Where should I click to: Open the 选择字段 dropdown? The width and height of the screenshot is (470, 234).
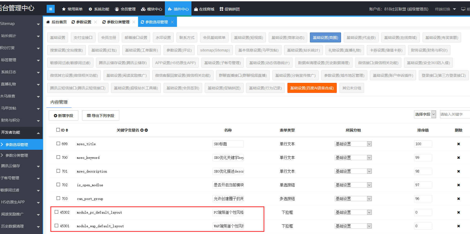425,114
